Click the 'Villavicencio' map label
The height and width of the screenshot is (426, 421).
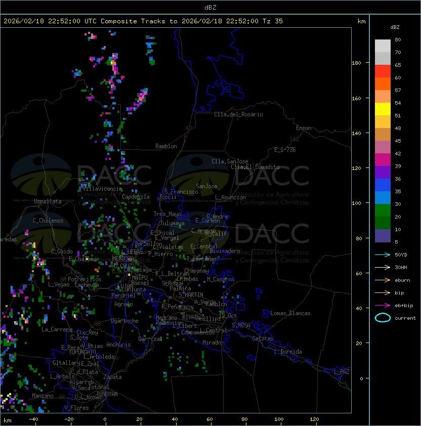tap(102, 189)
